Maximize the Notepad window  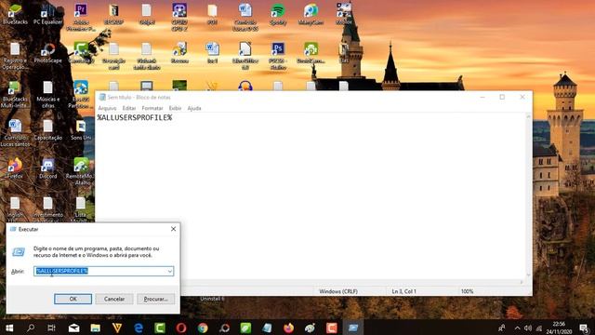(x=502, y=97)
